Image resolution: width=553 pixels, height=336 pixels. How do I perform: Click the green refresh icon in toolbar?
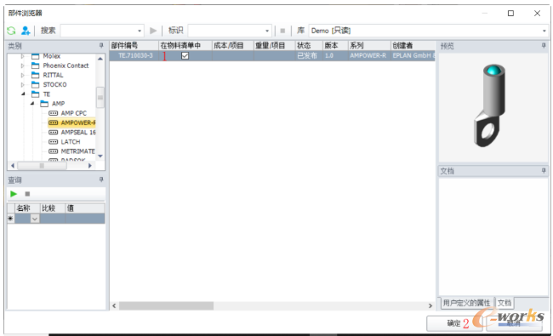[x=11, y=31]
